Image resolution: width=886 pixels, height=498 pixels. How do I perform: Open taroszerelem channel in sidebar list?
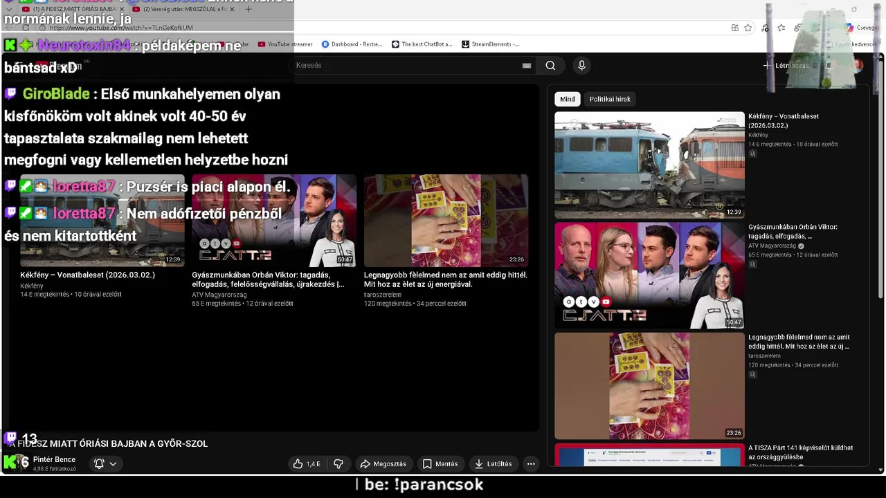(x=764, y=356)
